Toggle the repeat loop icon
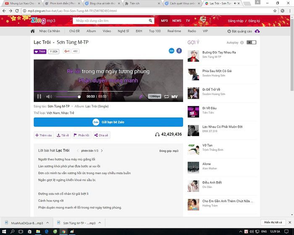 click(166, 97)
